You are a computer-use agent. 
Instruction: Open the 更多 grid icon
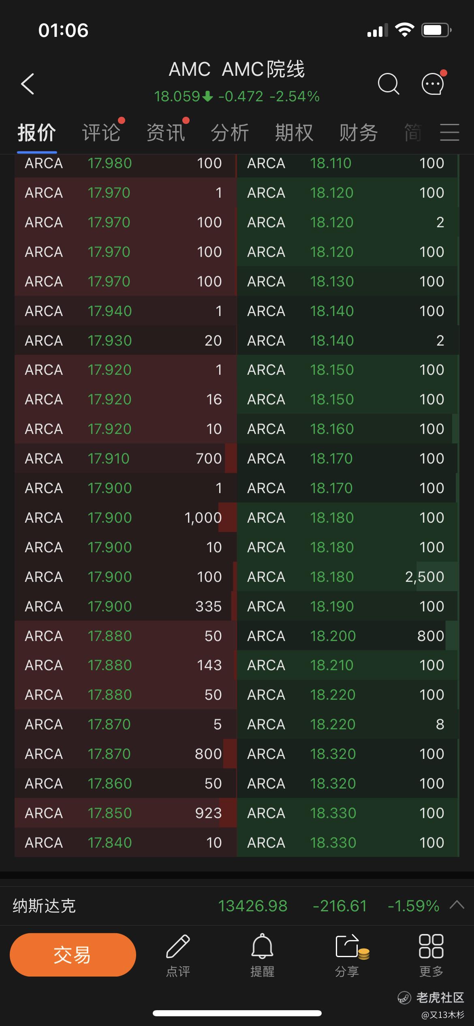click(431, 955)
